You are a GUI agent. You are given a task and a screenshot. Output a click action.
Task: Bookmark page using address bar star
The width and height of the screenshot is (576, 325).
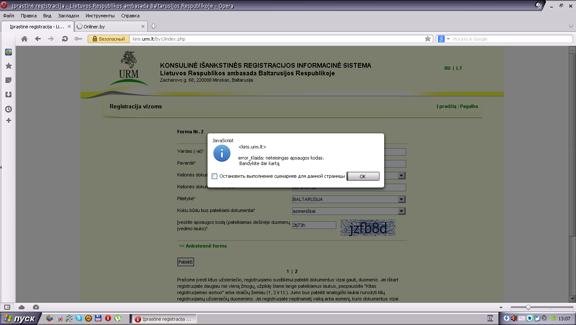[x=428, y=39]
